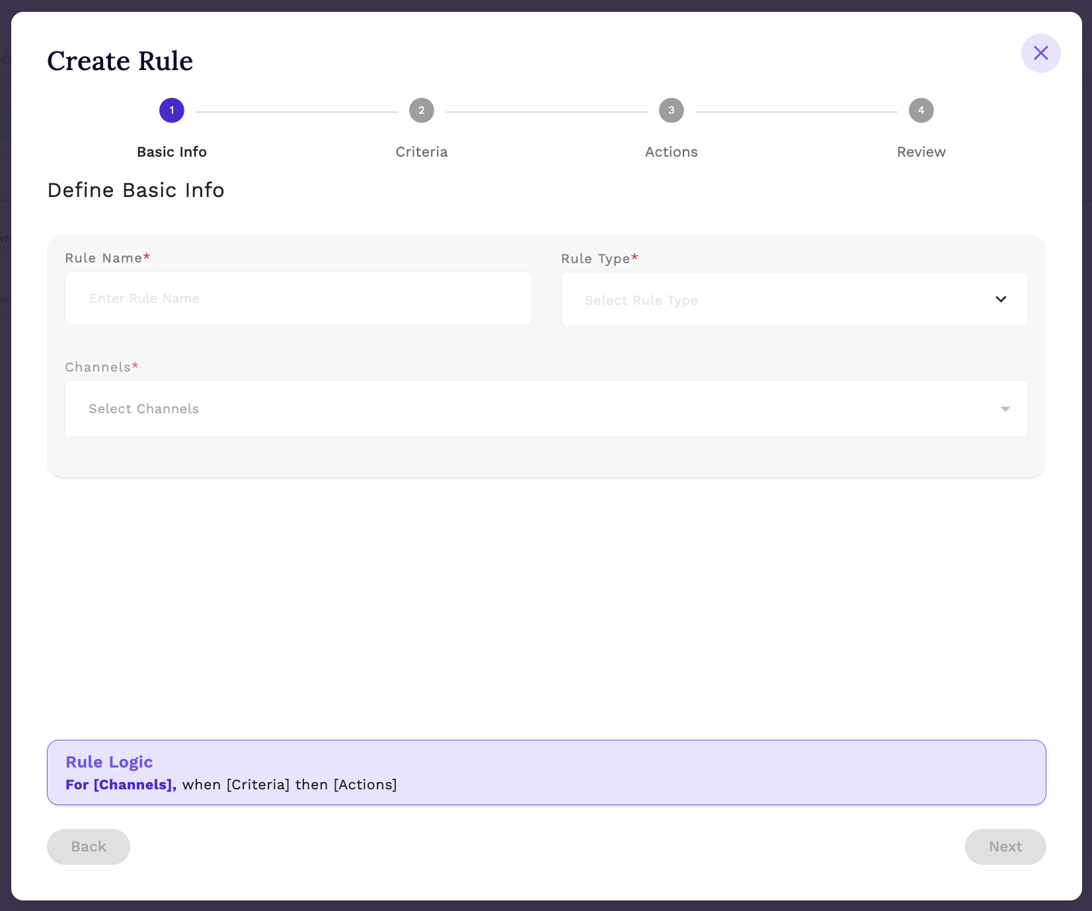This screenshot has height=911, width=1092.
Task: Switch to the Criteria step label
Action: [x=422, y=152]
